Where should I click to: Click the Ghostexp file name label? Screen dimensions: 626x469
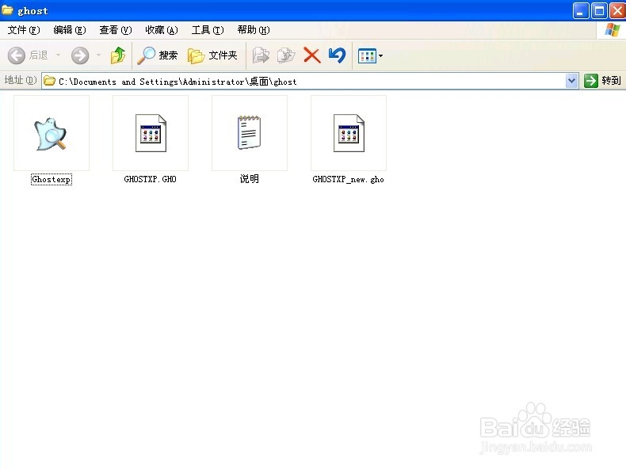(x=52, y=179)
